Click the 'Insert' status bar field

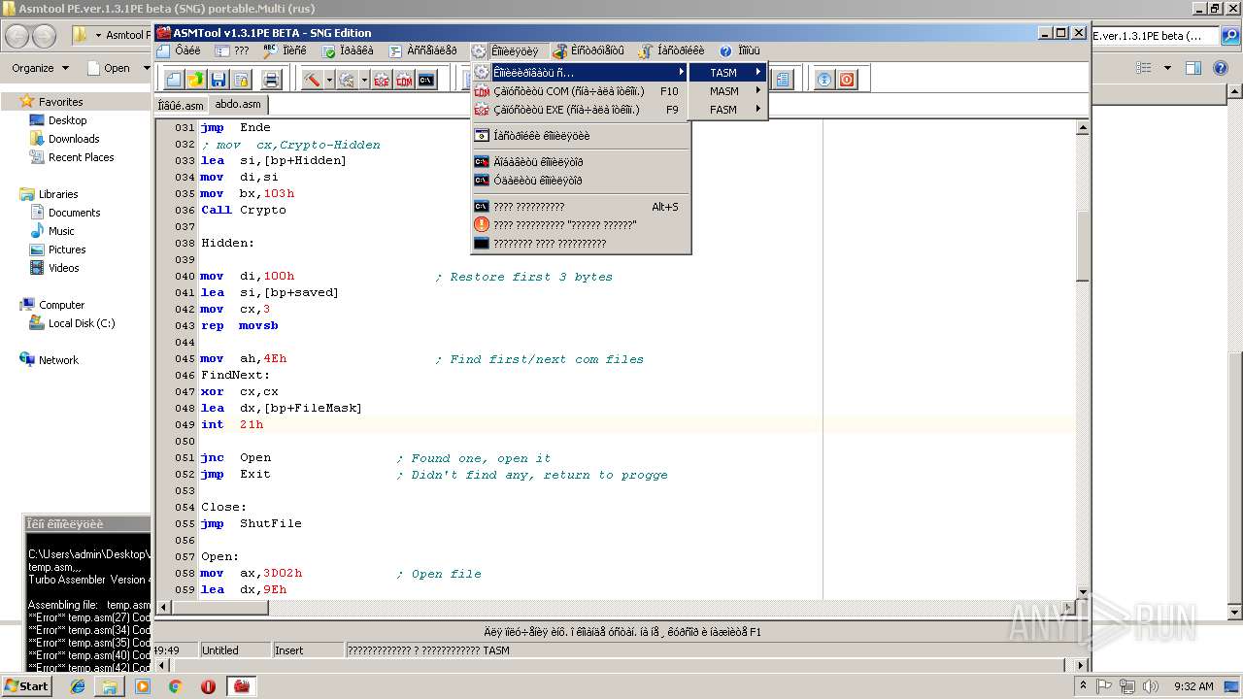(x=308, y=650)
